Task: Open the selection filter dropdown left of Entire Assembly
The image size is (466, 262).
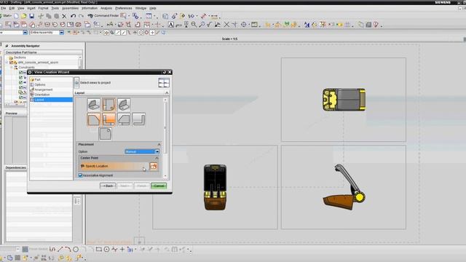Action: (x=25, y=32)
